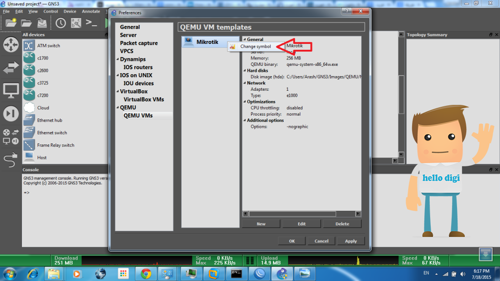The width and height of the screenshot is (500, 281).
Task: Select the browse all devices icon
Action: click(11, 137)
